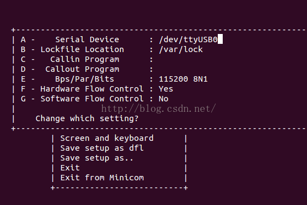This screenshot has height=205, width=307.
Task: Toggle Hardware Flow Control Yes value
Action: pos(166,89)
